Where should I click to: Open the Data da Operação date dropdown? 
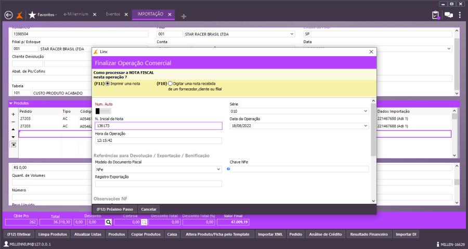[x=366, y=126]
